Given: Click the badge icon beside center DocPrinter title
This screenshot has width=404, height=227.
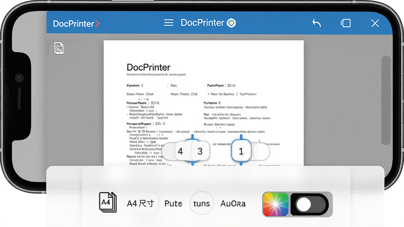Looking at the screenshot, I should (x=231, y=23).
